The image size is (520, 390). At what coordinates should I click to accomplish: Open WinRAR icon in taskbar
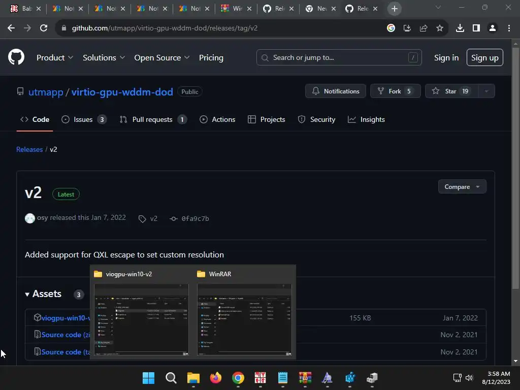(305, 378)
